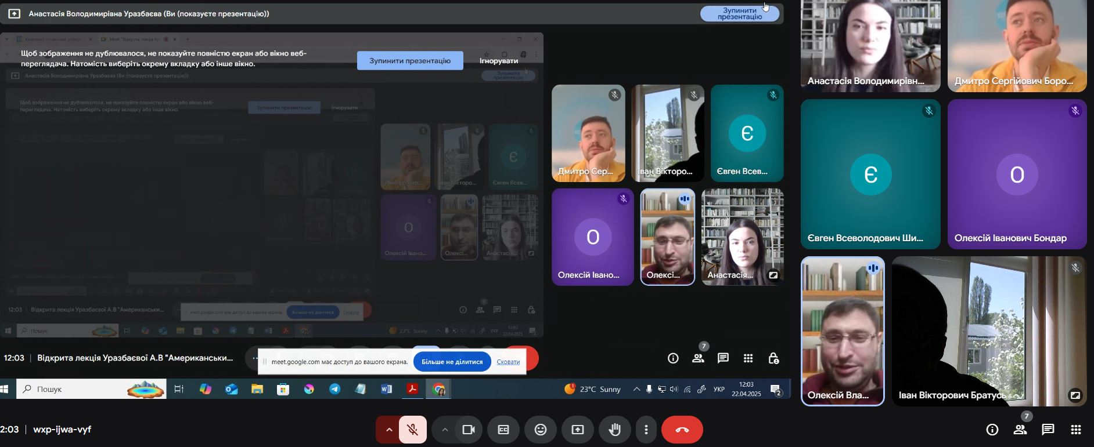Show hidden system tray icons
This screenshot has width=1094, height=447.
pyautogui.click(x=636, y=389)
